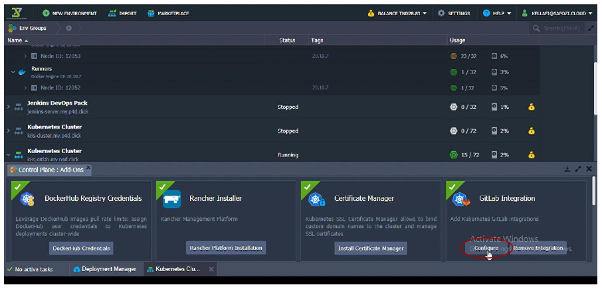
Task: Click the 15 / 72 green cloudlet icon
Action: 453,154
